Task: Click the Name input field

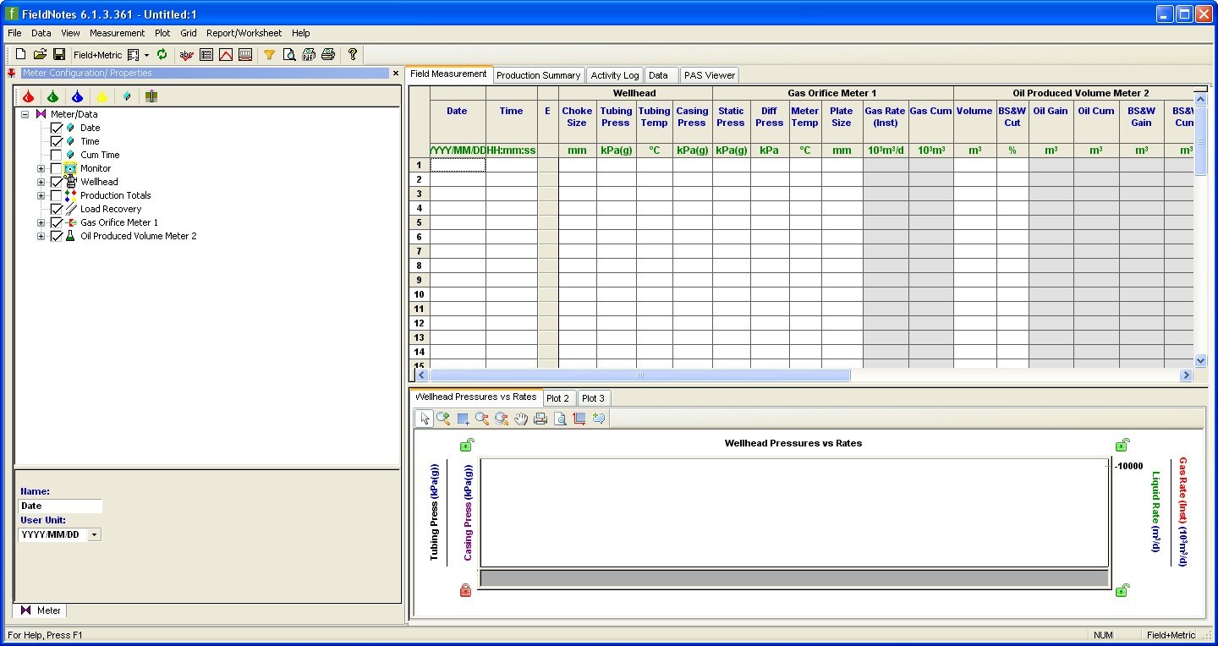Action: tap(60, 506)
